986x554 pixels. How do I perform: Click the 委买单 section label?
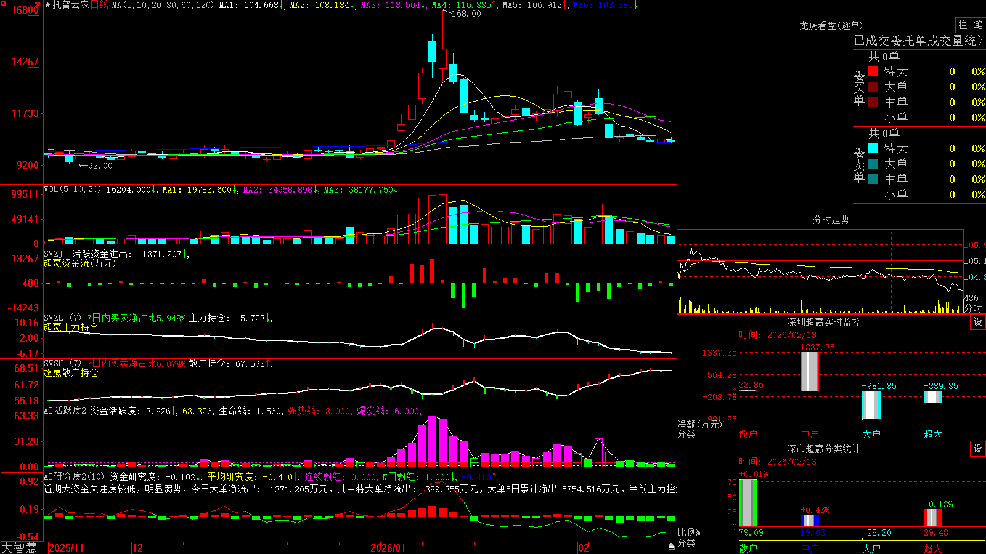pos(859,87)
